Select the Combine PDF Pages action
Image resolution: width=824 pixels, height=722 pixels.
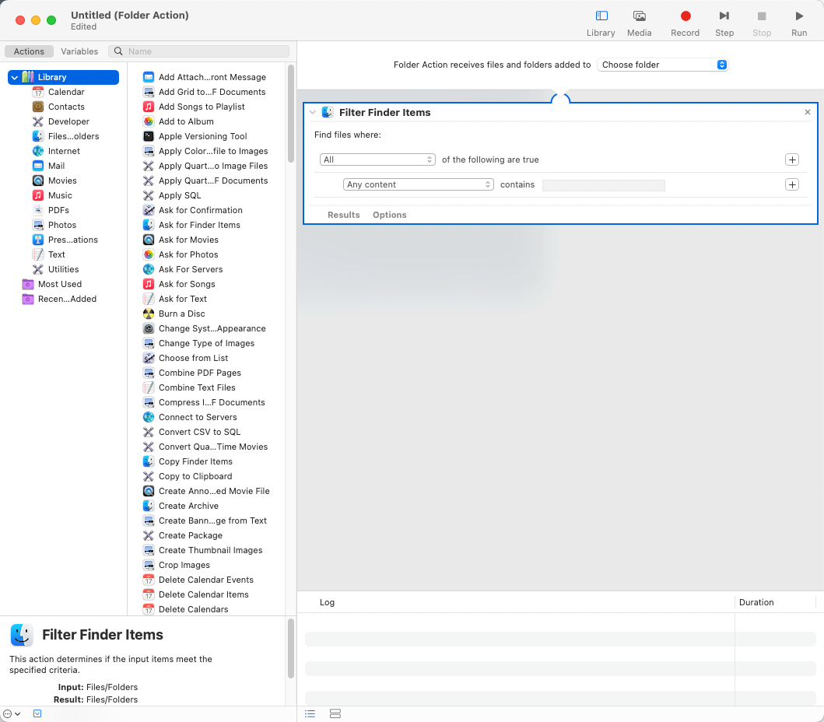click(x=192, y=373)
